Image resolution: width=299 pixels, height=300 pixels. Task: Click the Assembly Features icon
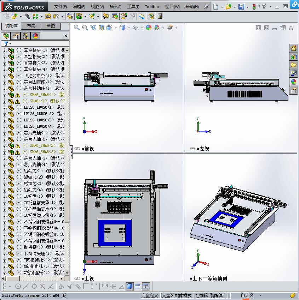tap(79, 17)
